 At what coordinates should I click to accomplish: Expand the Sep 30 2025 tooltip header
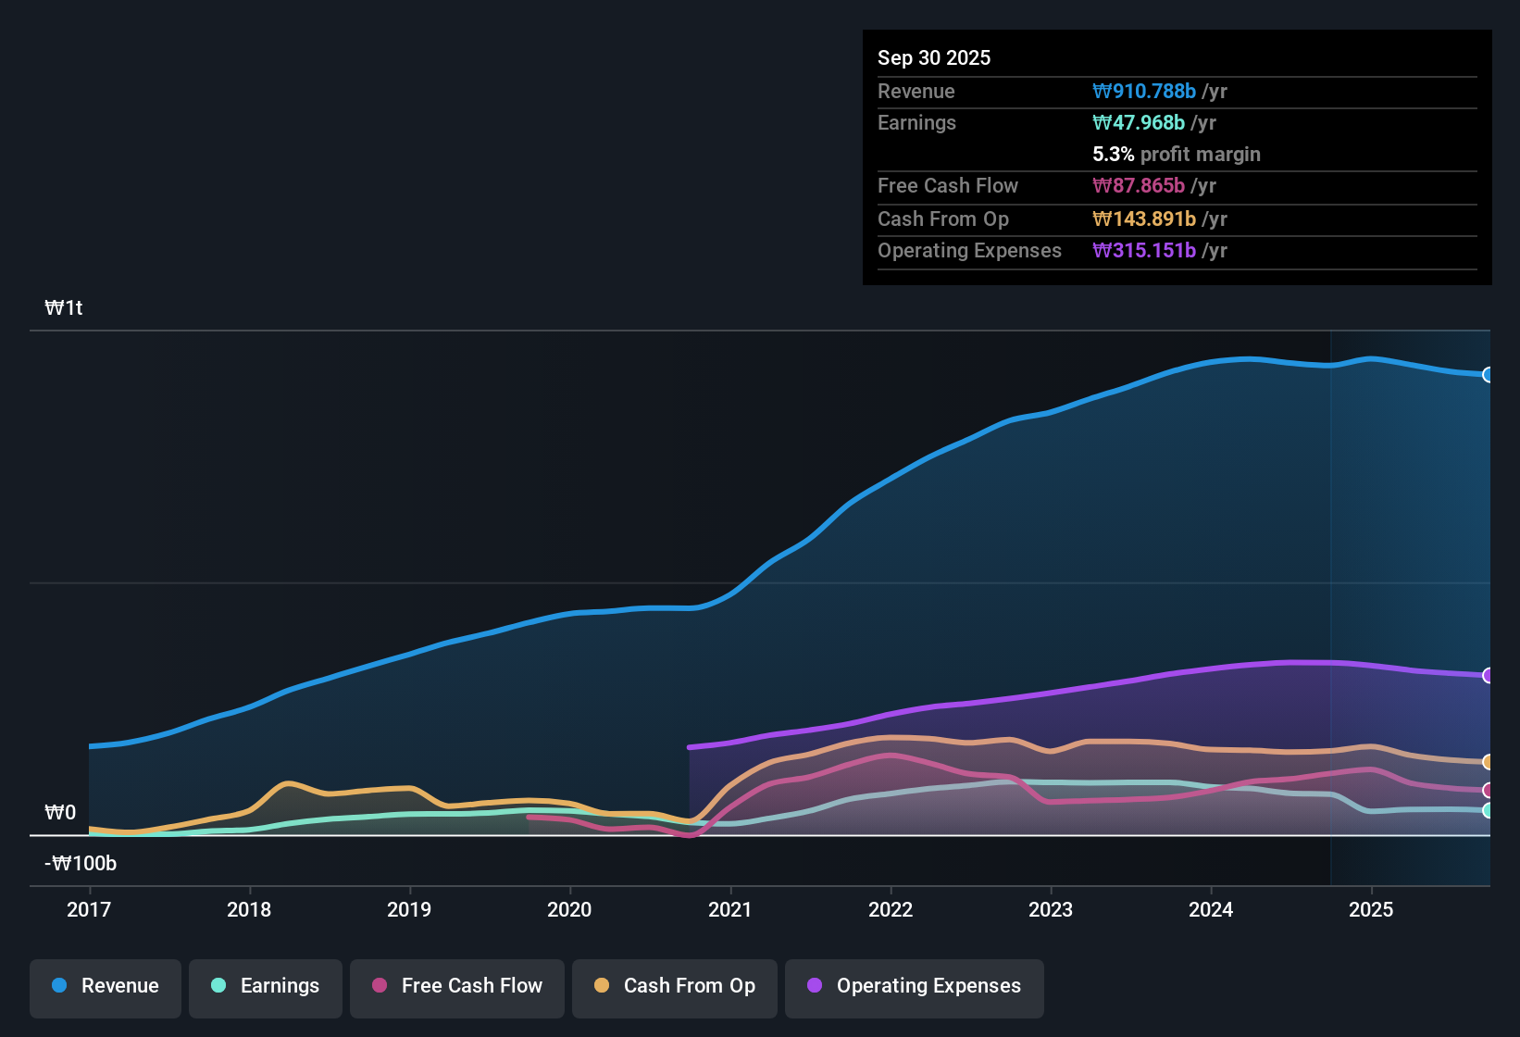pos(934,57)
